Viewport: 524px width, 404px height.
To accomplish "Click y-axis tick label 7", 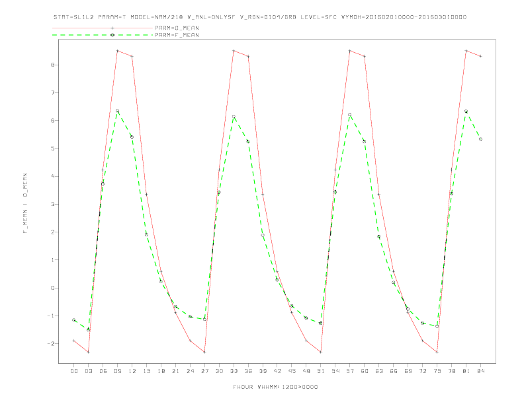I will coord(52,92).
